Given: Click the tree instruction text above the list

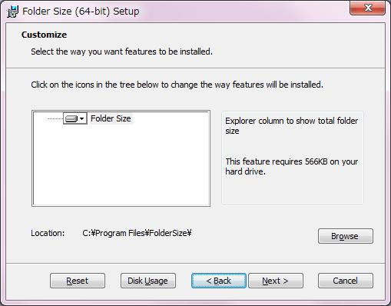Looking at the screenshot, I should [x=177, y=85].
